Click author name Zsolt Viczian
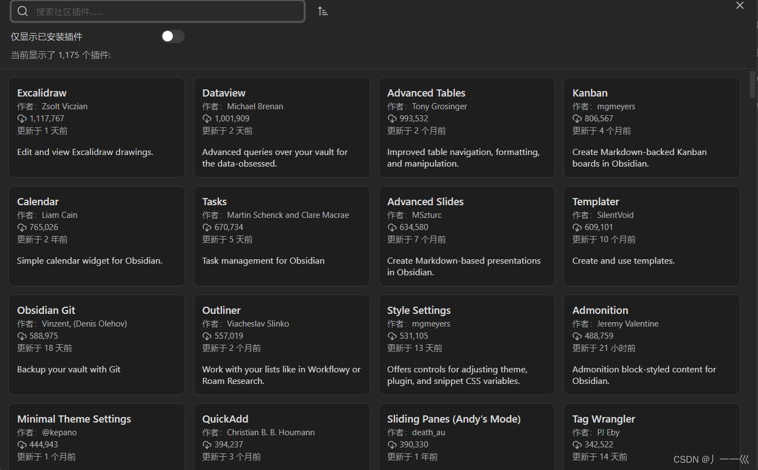Screen dimensions: 758x470 [64, 106]
